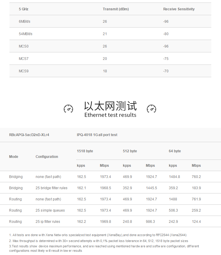The width and height of the screenshot is (221, 255).
Task: Select model name 'RBcAPGi-5acD2nD-XLr4'
Action: [29, 135]
